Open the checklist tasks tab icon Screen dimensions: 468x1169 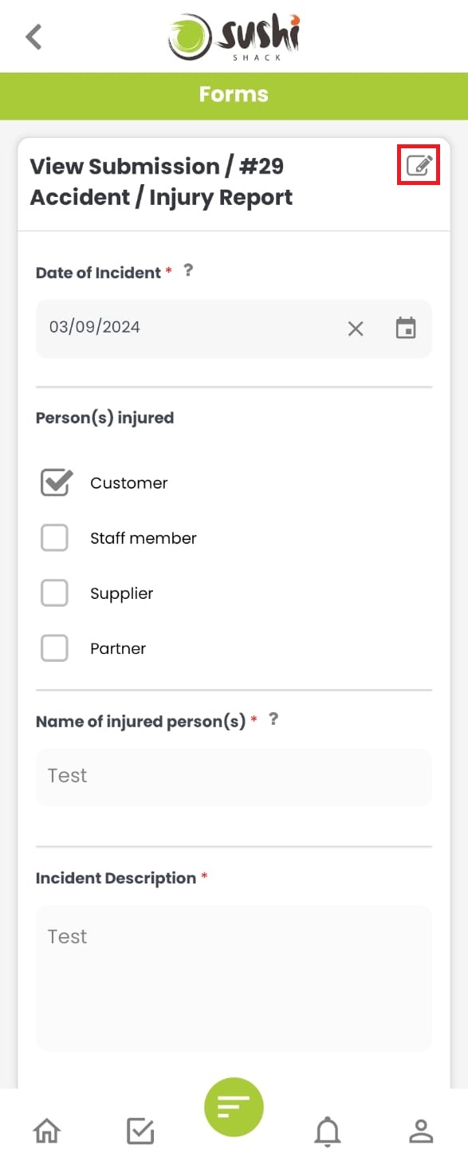click(x=140, y=1131)
